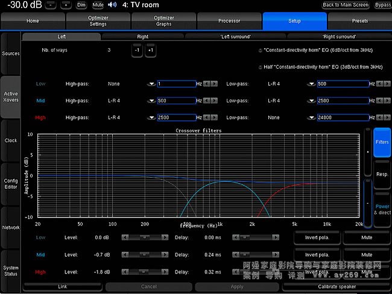
Task: Open Low high-pass filter type dropdown
Action: pos(151,84)
